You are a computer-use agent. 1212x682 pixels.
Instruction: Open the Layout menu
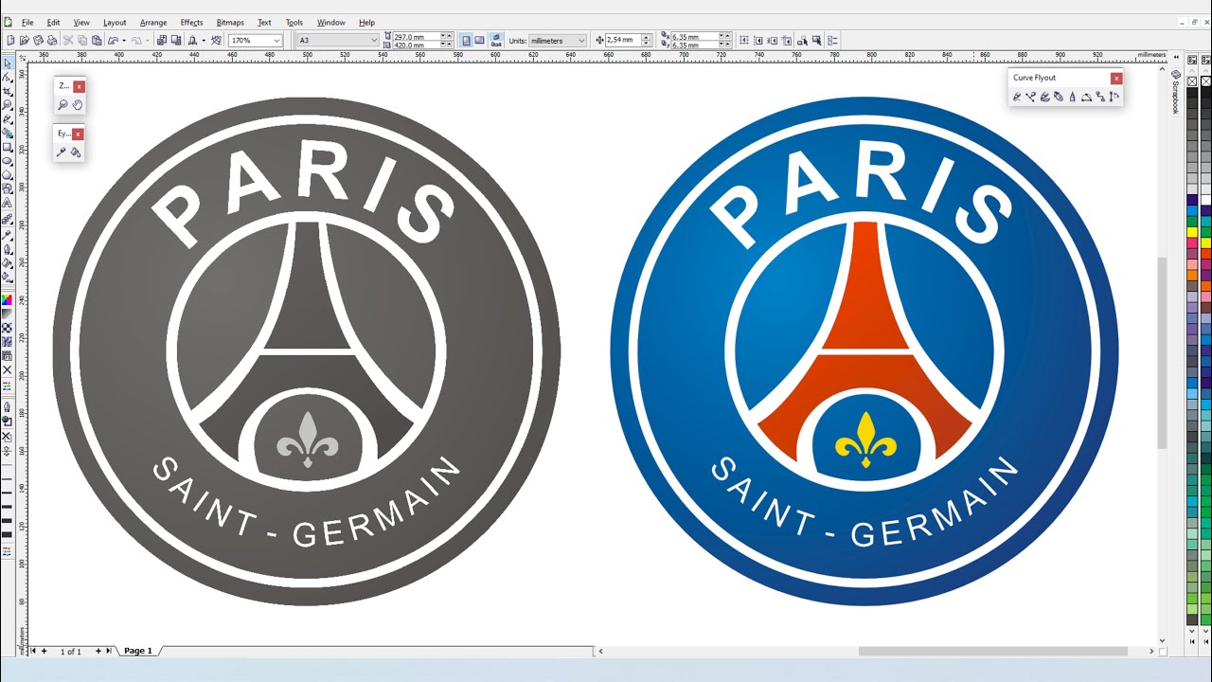(x=115, y=22)
